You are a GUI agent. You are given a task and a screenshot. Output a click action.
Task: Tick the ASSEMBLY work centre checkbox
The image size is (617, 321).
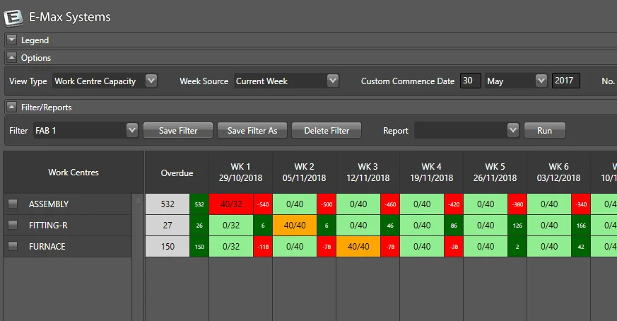(13, 204)
